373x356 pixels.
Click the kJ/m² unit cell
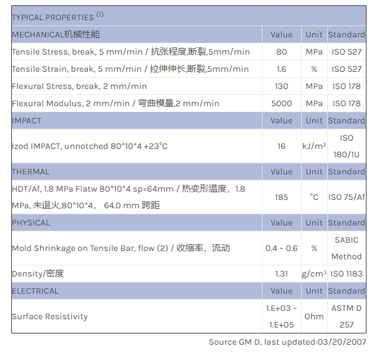tap(314, 146)
